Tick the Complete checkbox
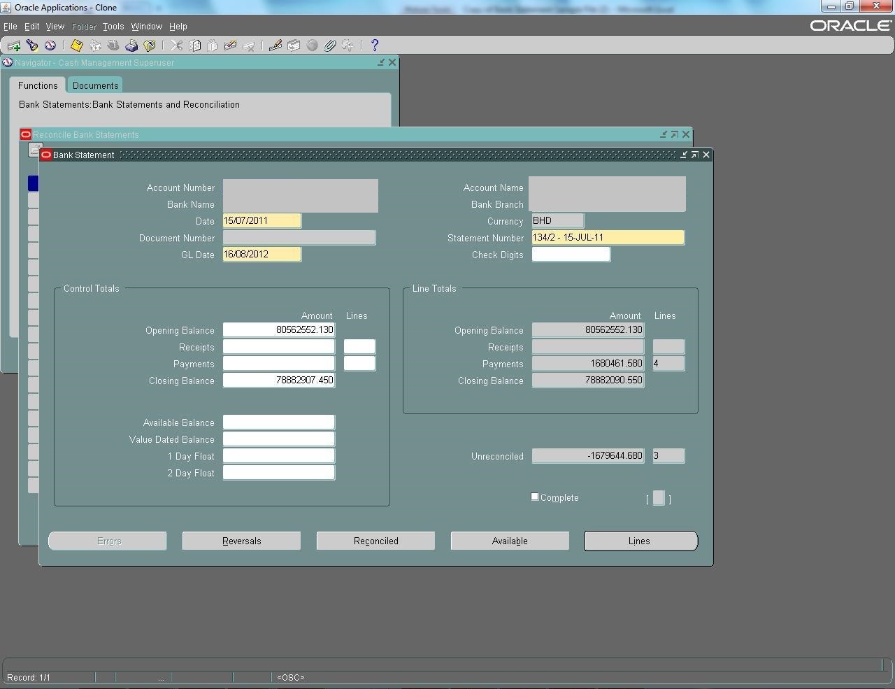The height and width of the screenshot is (689, 895). click(535, 497)
